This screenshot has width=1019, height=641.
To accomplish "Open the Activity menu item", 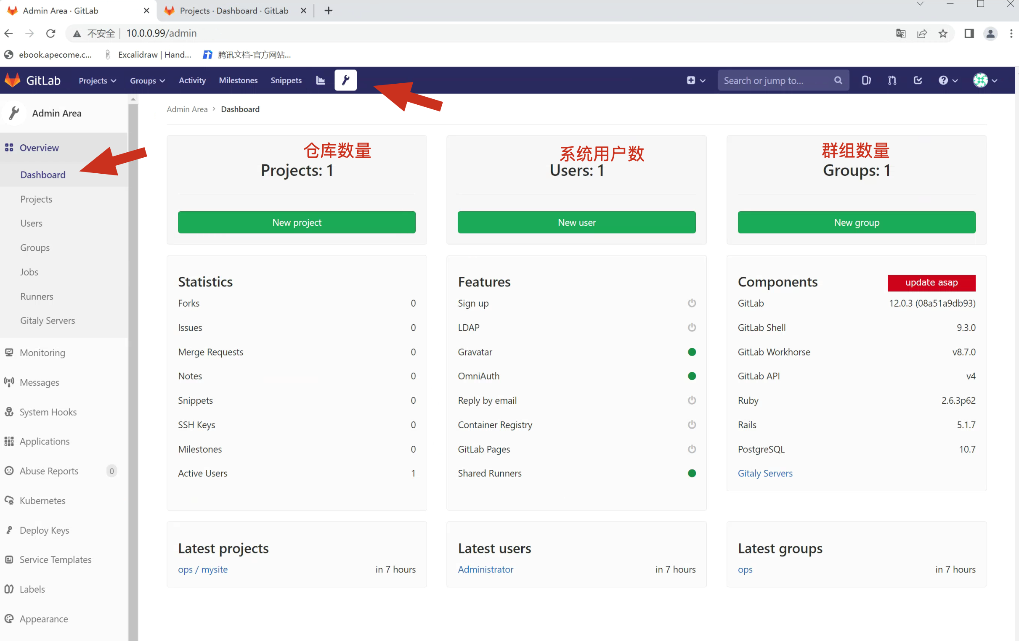I will point(192,80).
